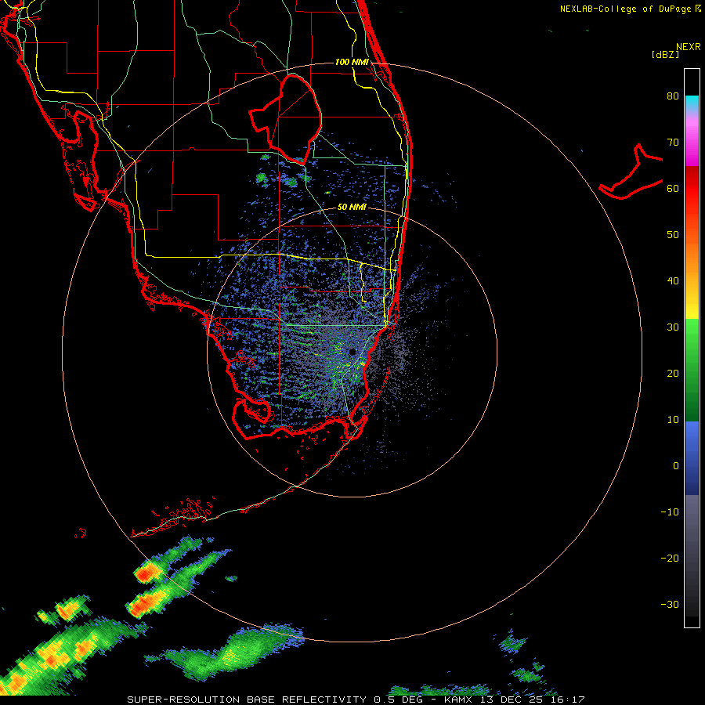This screenshot has height=705, width=705.
Task: Click the NEXR label above color scale
Action: click(689, 47)
